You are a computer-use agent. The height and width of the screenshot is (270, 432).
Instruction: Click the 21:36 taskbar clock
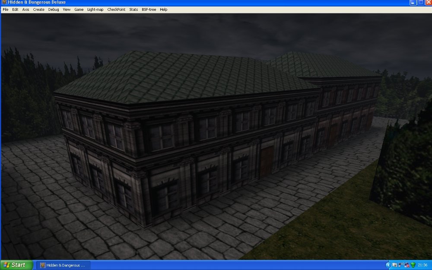tap(422, 265)
